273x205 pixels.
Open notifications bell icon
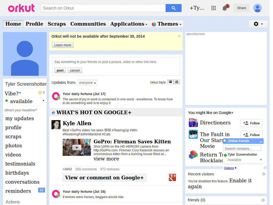[225, 8]
